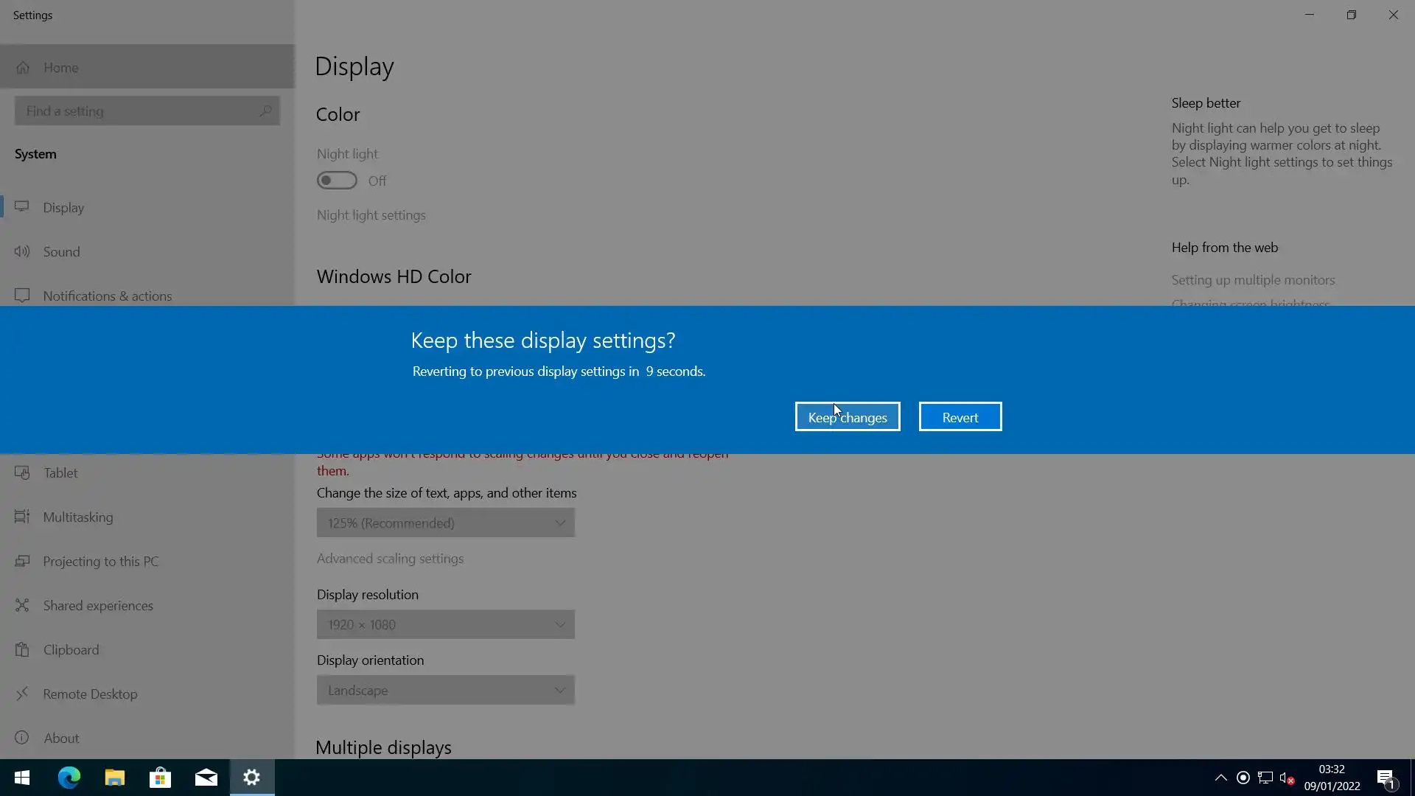Image resolution: width=1415 pixels, height=796 pixels.
Task: Open File Explorer from taskbar
Action: 114,778
